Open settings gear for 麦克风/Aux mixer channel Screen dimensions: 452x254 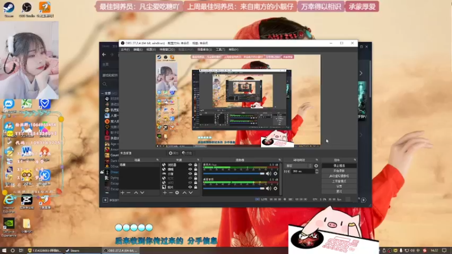coord(275,174)
